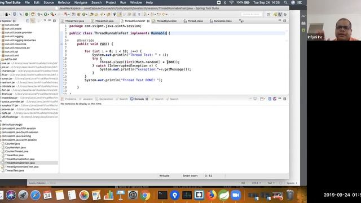Switch to the ThreadSyncroniz editor tab
The image size is (361, 203).
click(166, 21)
